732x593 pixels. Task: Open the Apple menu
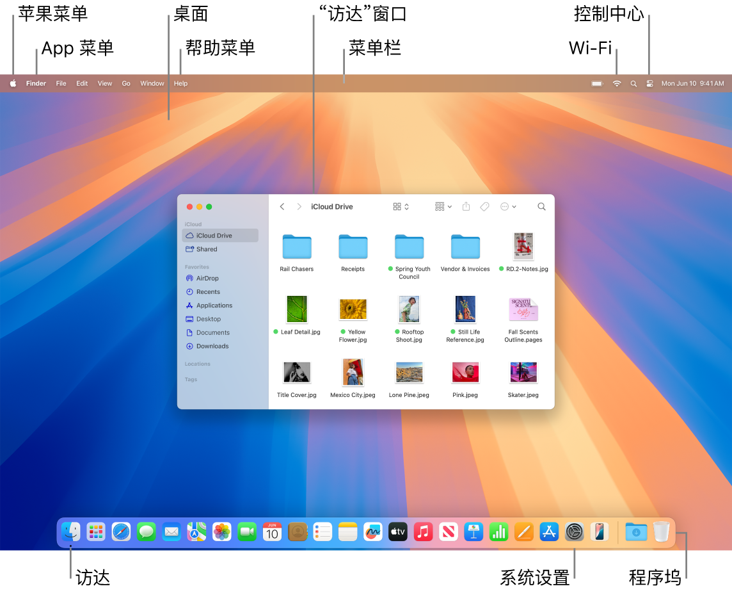click(13, 83)
